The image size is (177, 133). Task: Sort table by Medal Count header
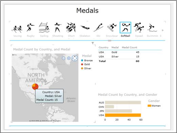pos(130,47)
